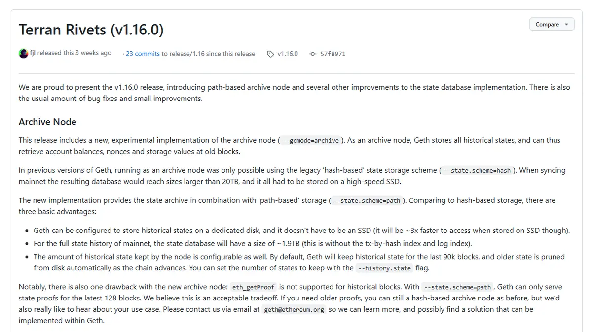592x332 pixels.
Task: Click the --state.scheme=hash code snippet
Action: click(477, 171)
